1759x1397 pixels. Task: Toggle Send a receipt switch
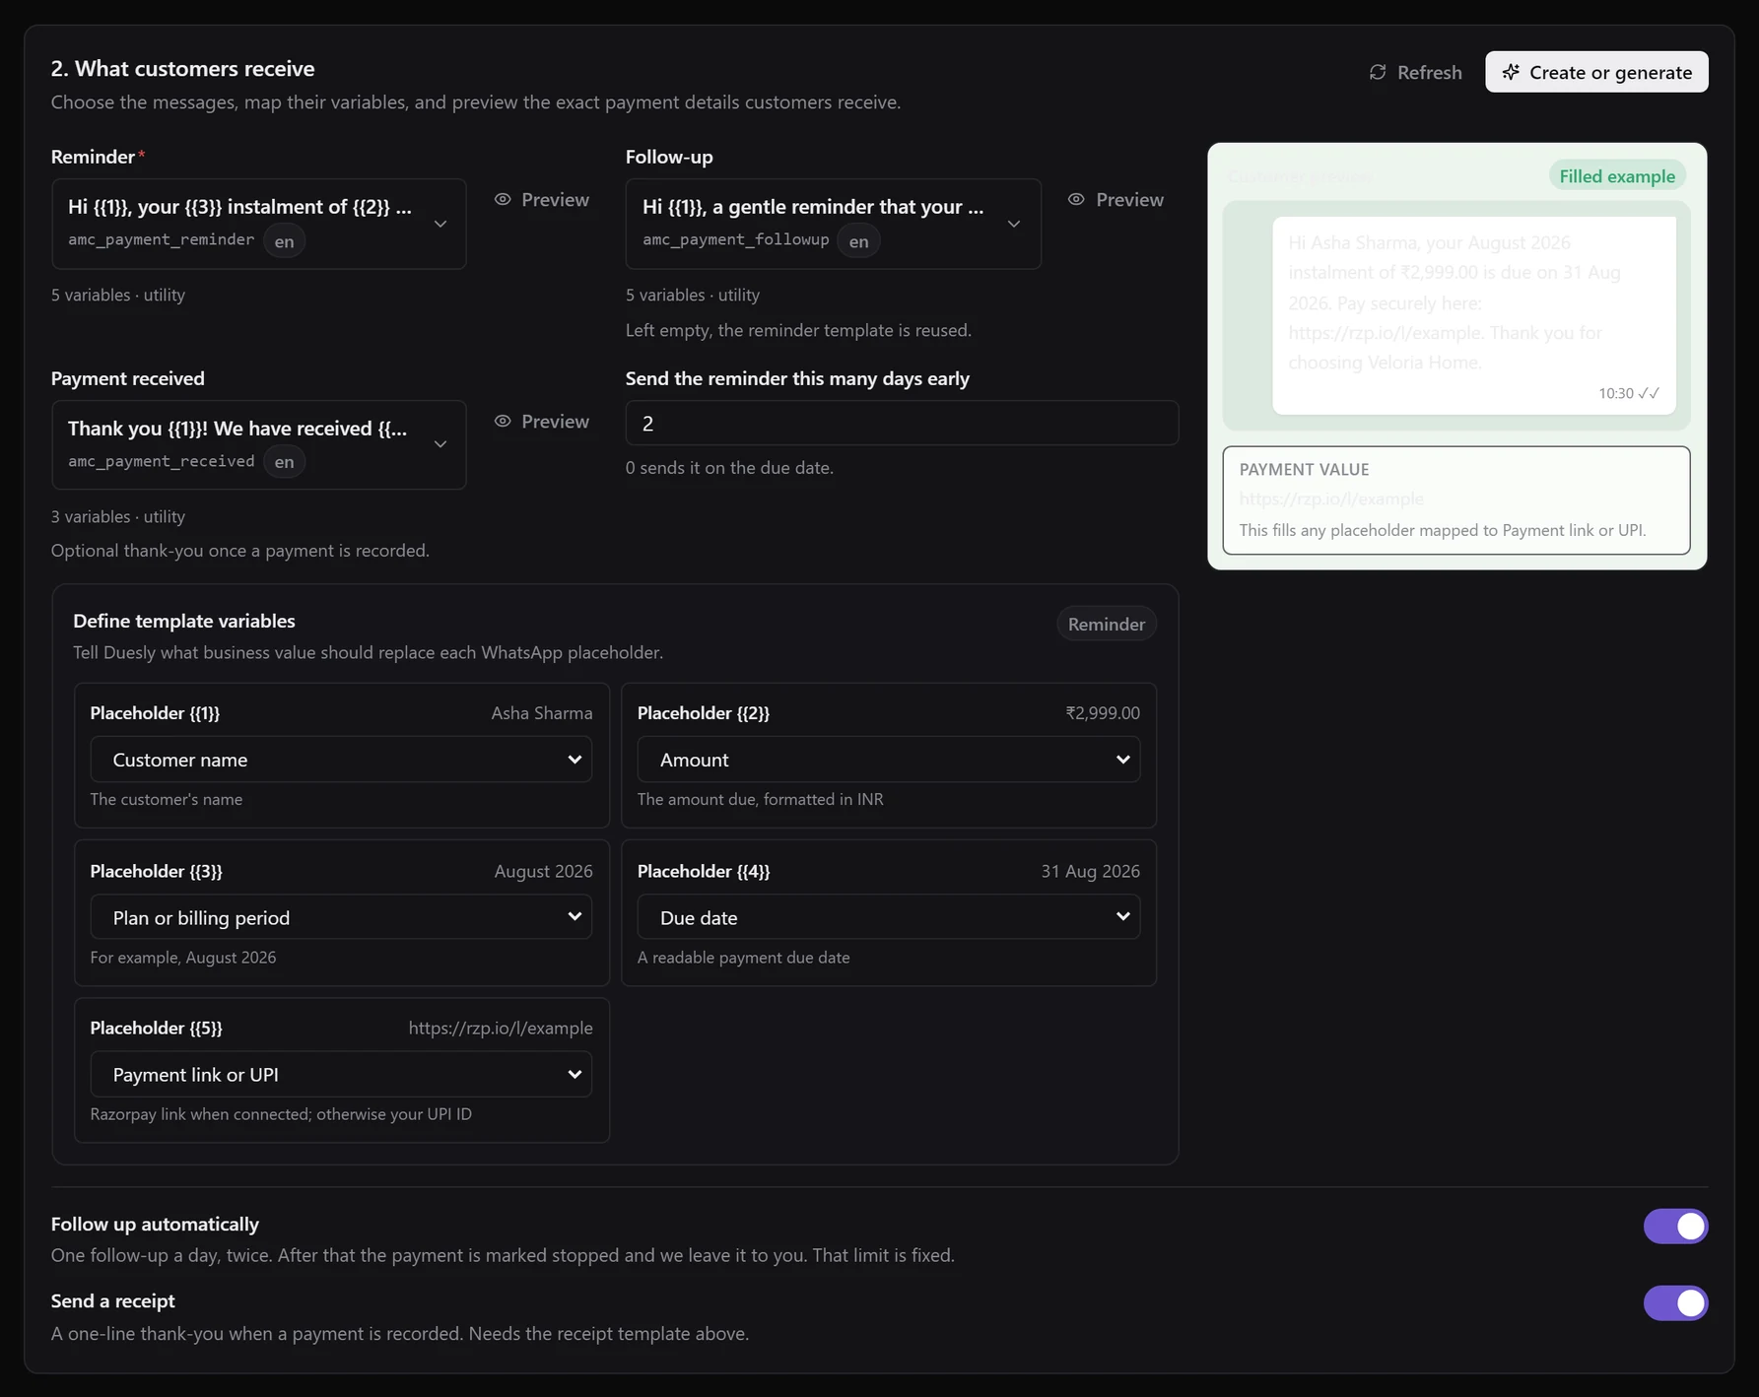(x=1675, y=1303)
